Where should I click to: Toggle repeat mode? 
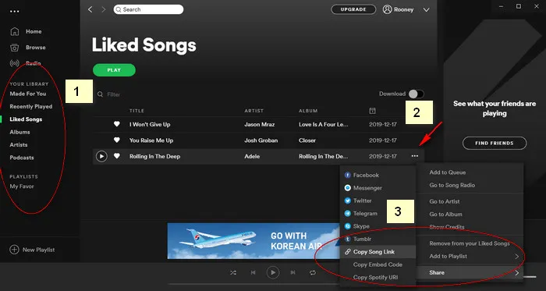pos(313,272)
